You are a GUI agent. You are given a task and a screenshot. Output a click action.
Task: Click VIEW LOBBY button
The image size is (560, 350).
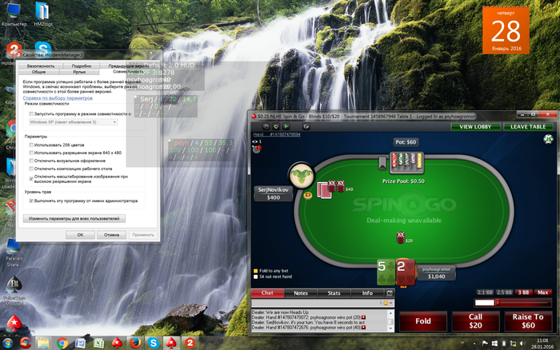(475, 127)
